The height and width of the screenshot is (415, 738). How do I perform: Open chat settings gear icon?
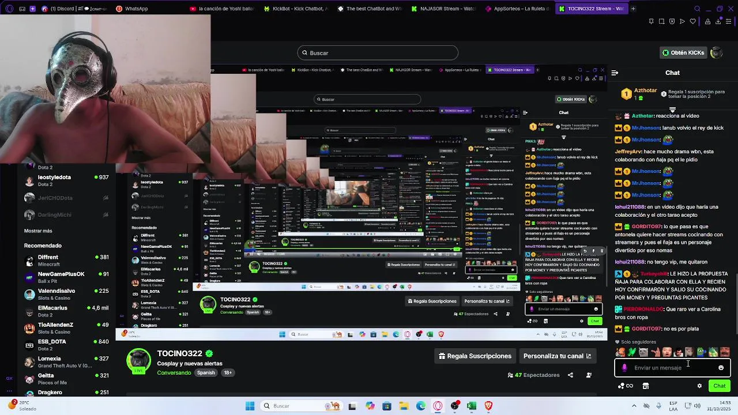click(699, 386)
